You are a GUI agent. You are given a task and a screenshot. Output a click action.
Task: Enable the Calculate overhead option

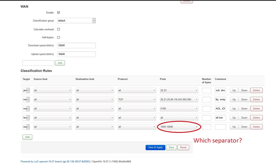tap(58, 29)
